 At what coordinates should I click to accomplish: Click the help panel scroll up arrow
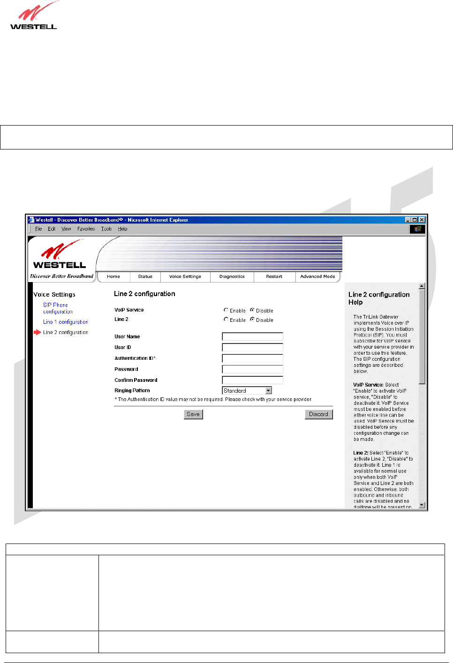coord(422,286)
